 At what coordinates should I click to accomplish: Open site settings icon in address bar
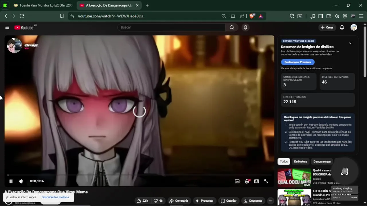(x=72, y=16)
